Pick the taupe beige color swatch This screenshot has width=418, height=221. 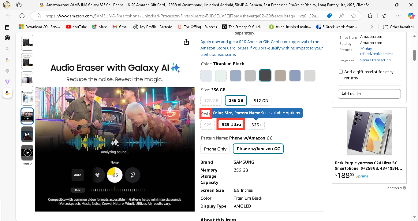pos(280,75)
